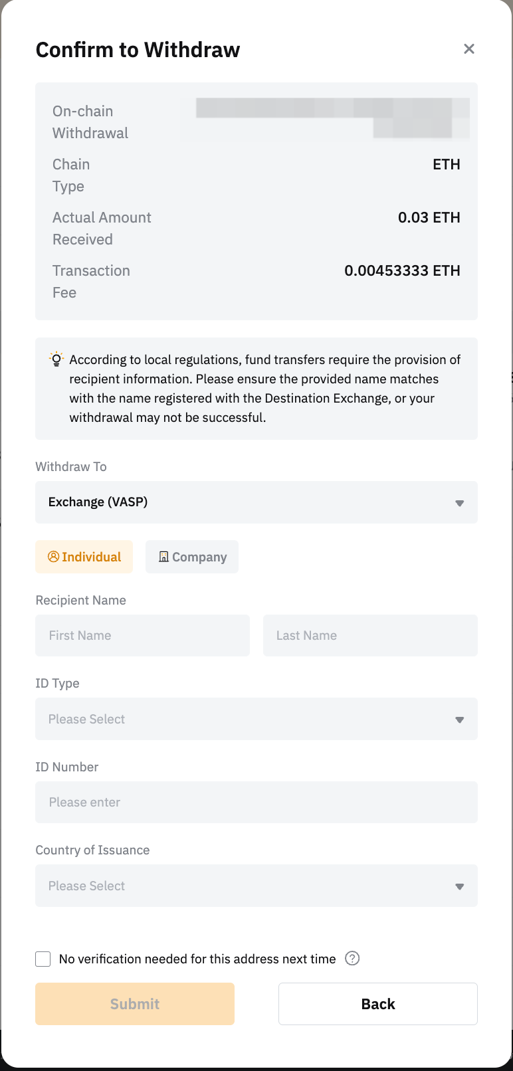Open the Withdraw To dropdown
Viewport: 513px width, 1071px height.
click(x=256, y=502)
